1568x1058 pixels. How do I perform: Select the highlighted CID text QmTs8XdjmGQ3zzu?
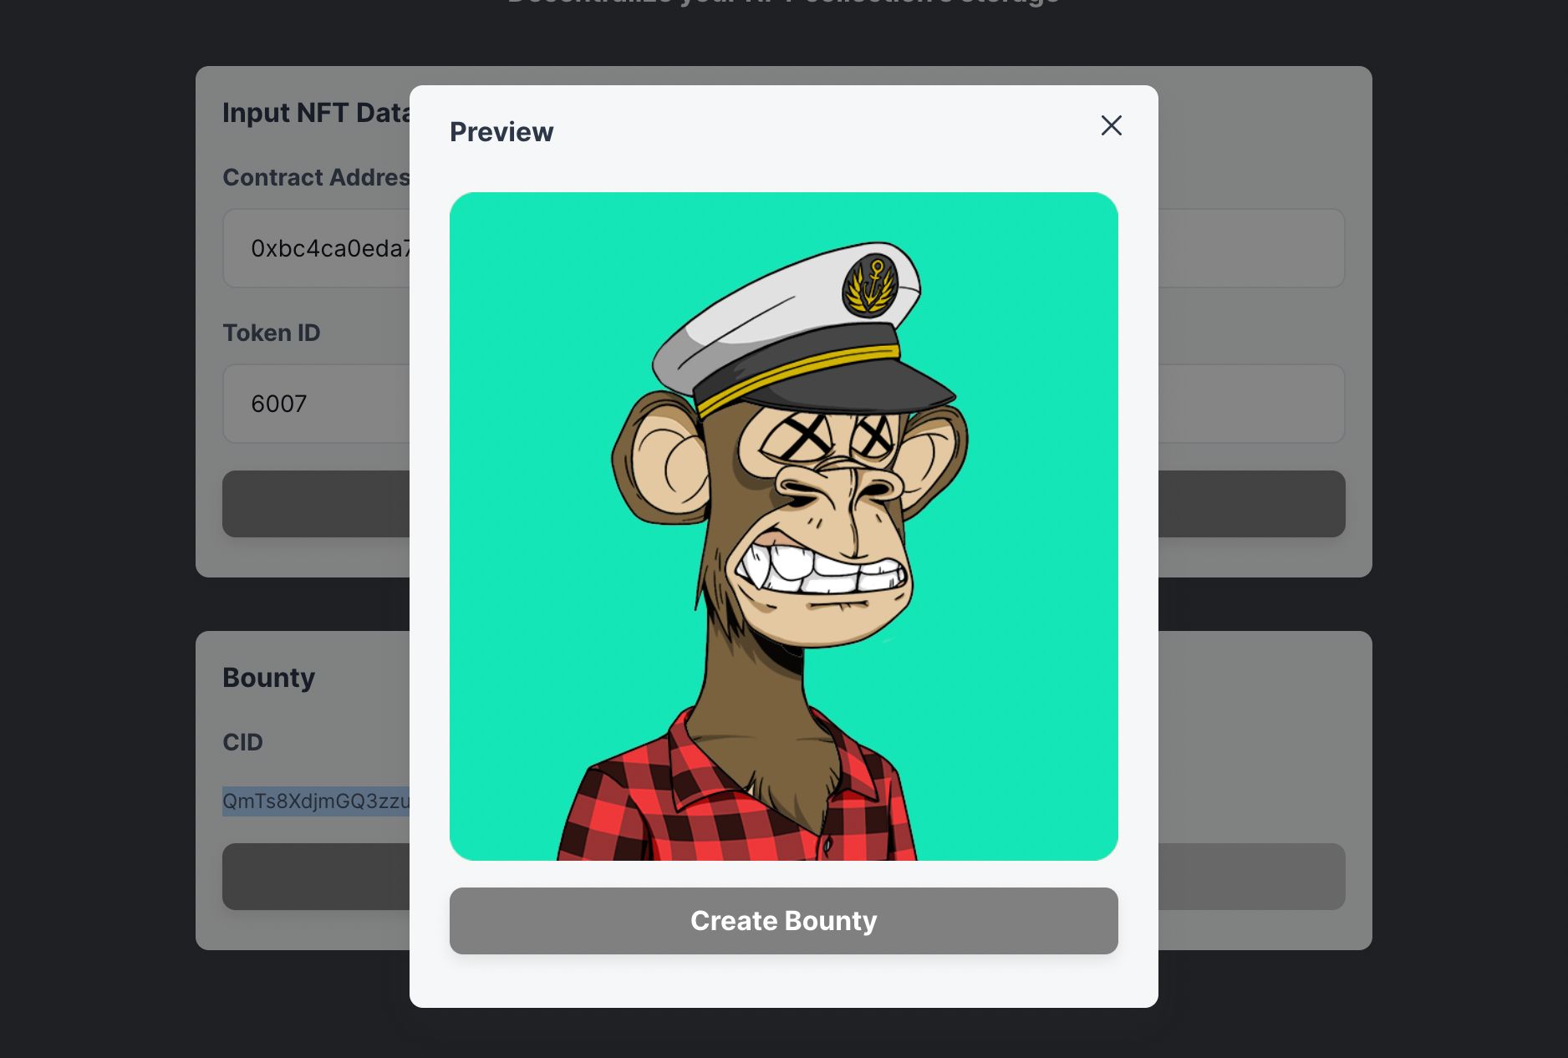tap(316, 801)
